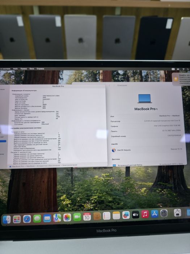Screen dimensions: 190x254
Task: Open the App Store from the Dock
Action: (155, 214)
